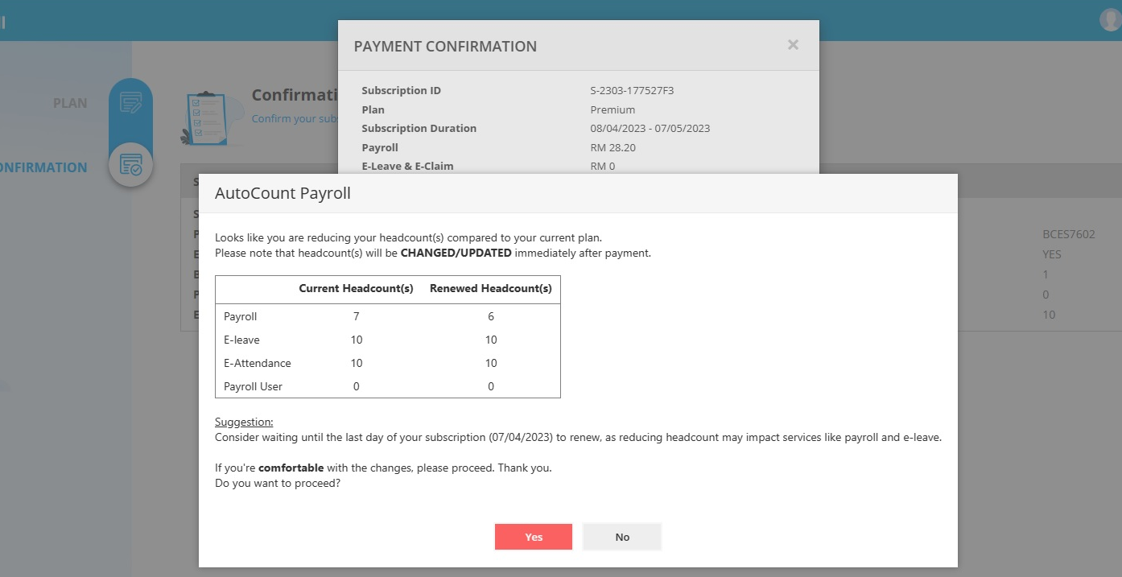The image size is (1122, 577).
Task: Click the PLAN label in the sidebar
Action: 70,103
